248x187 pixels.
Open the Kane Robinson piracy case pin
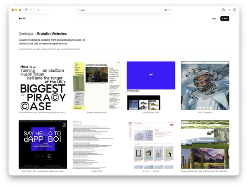pyautogui.click(x=43, y=86)
